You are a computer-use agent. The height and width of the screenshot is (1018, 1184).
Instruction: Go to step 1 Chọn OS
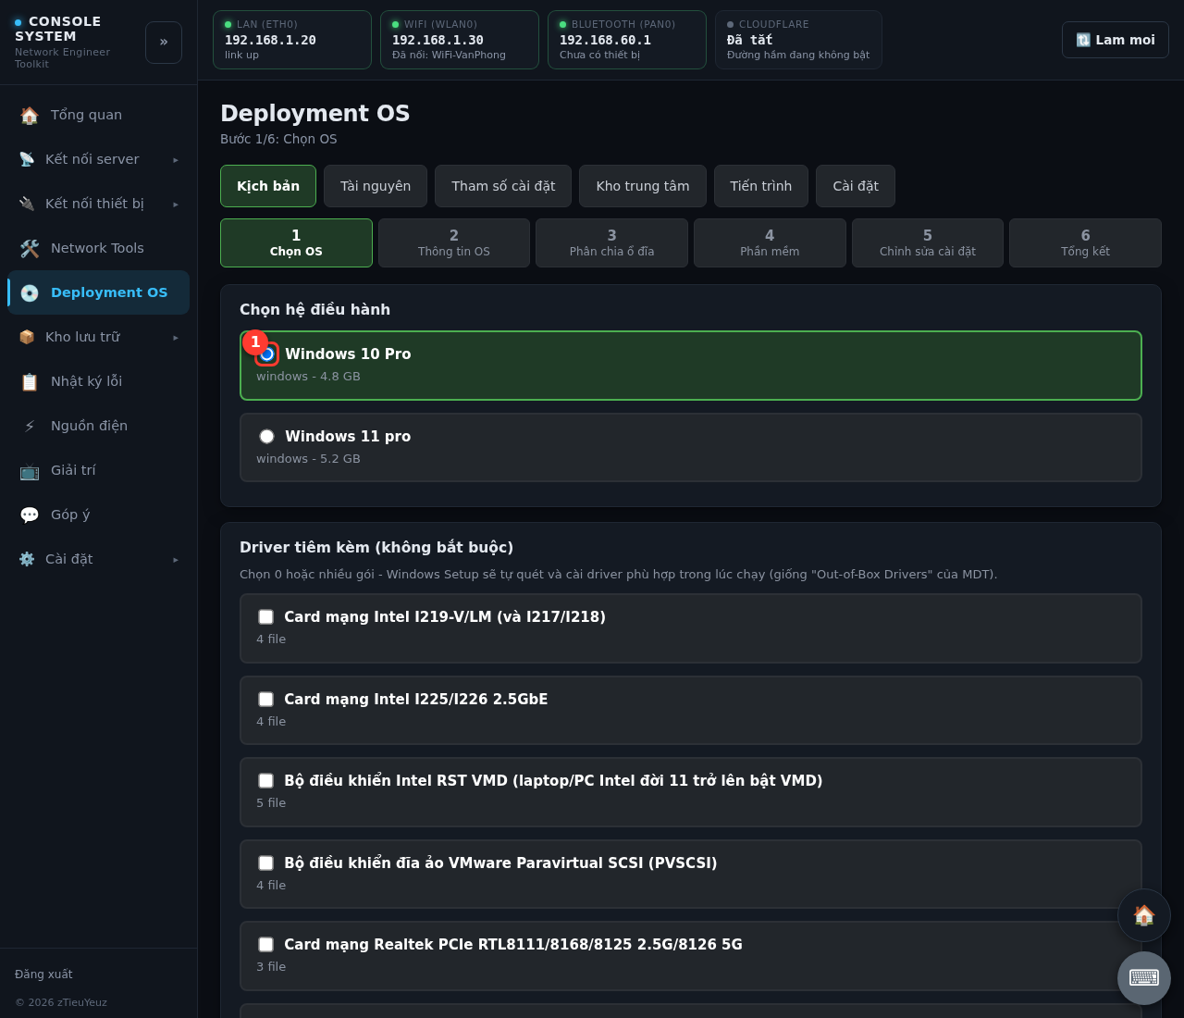[296, 242]
